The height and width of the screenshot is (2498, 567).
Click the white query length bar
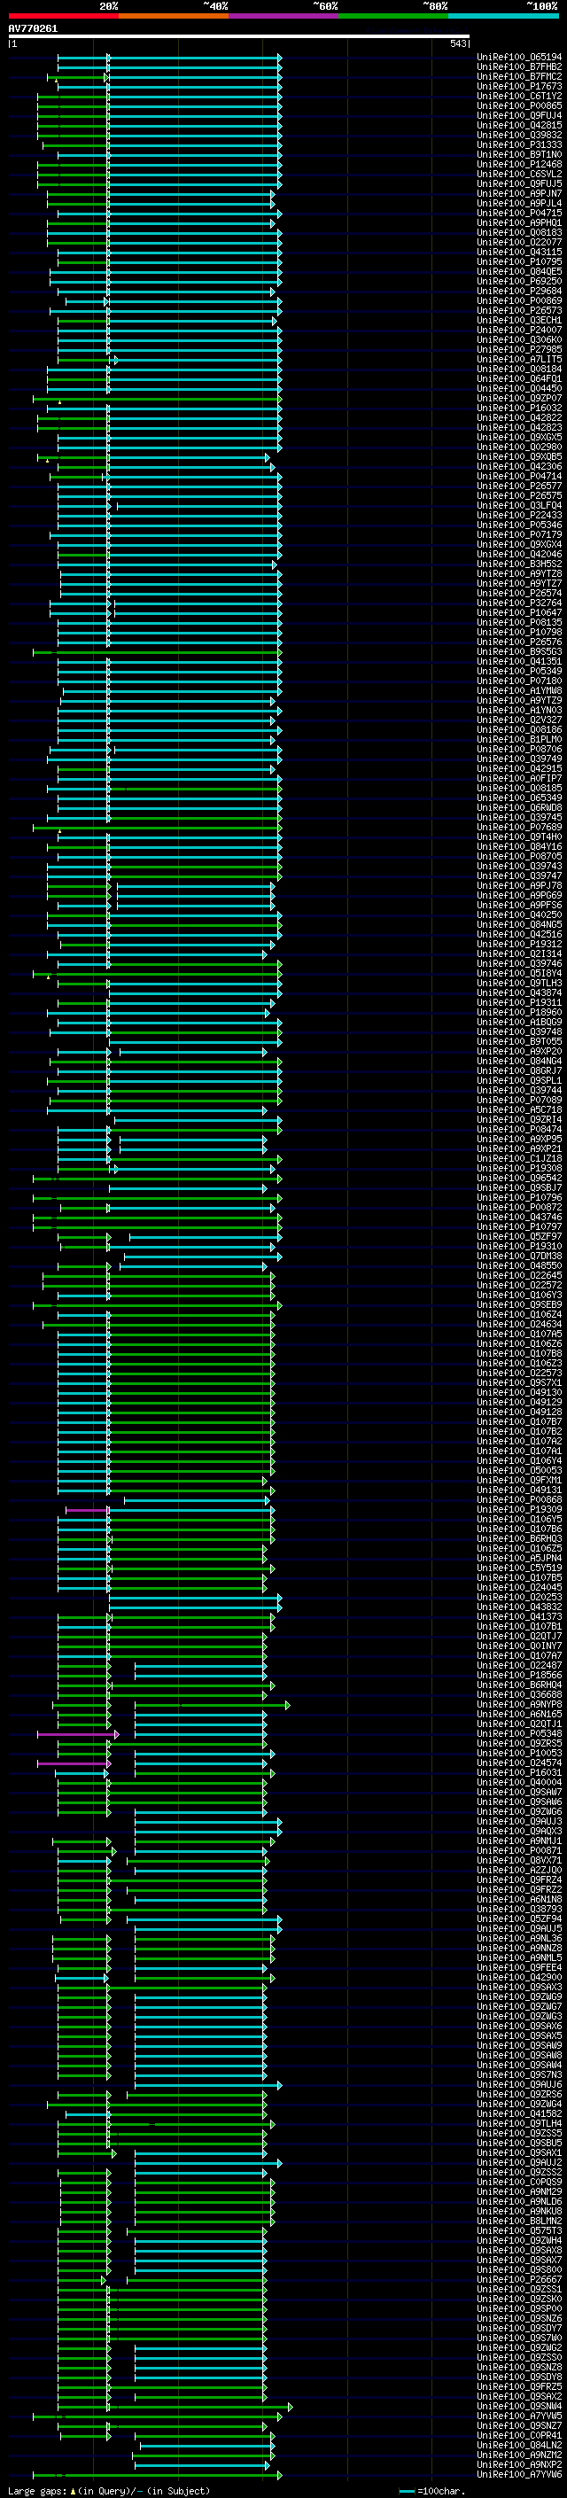pyautogui.click(x=239, y=37)
